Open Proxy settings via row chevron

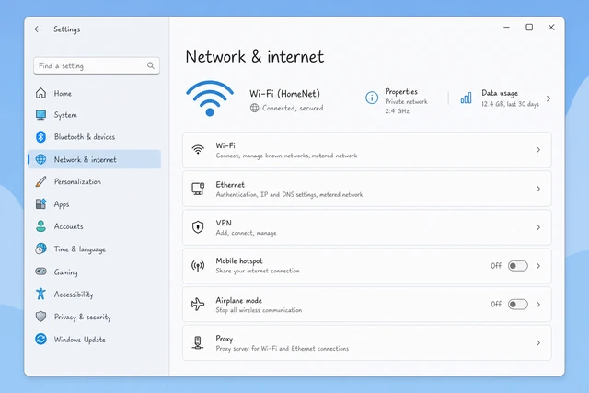[x=537, y=342]
